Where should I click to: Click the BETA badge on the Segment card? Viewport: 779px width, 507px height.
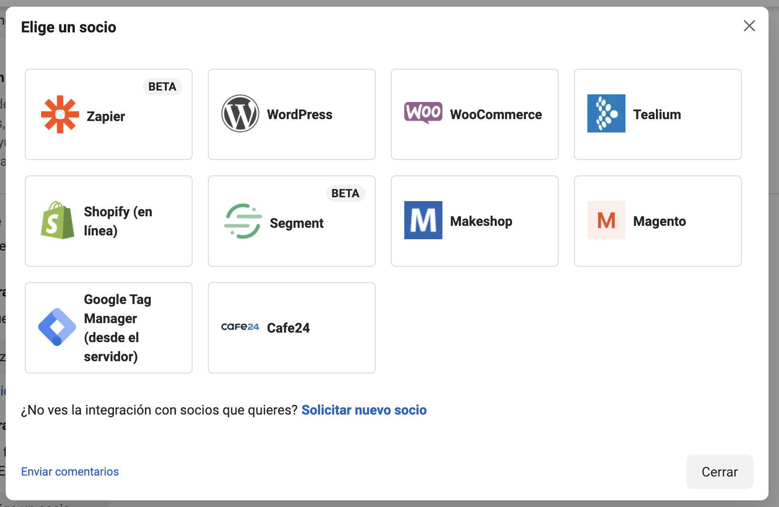[x=345, y=193]
